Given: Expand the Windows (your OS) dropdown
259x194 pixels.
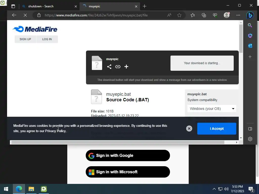Looking at the screenshot, I should [212, 109].
